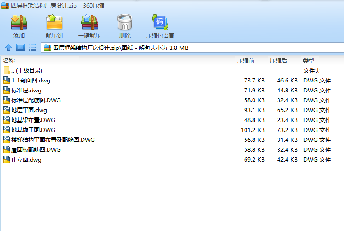Click the DWG file icon of 1-1剖面图.dwg
Viewport: 344px width, 231px height.
point(7,80)
